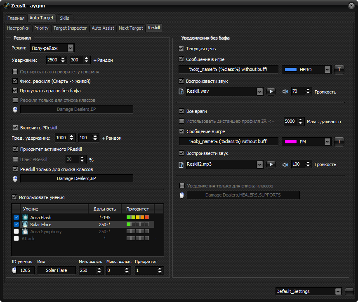
Task: Disable Включить PReskill checkbox
Action: pyautogui.click(x=15, y=127)
